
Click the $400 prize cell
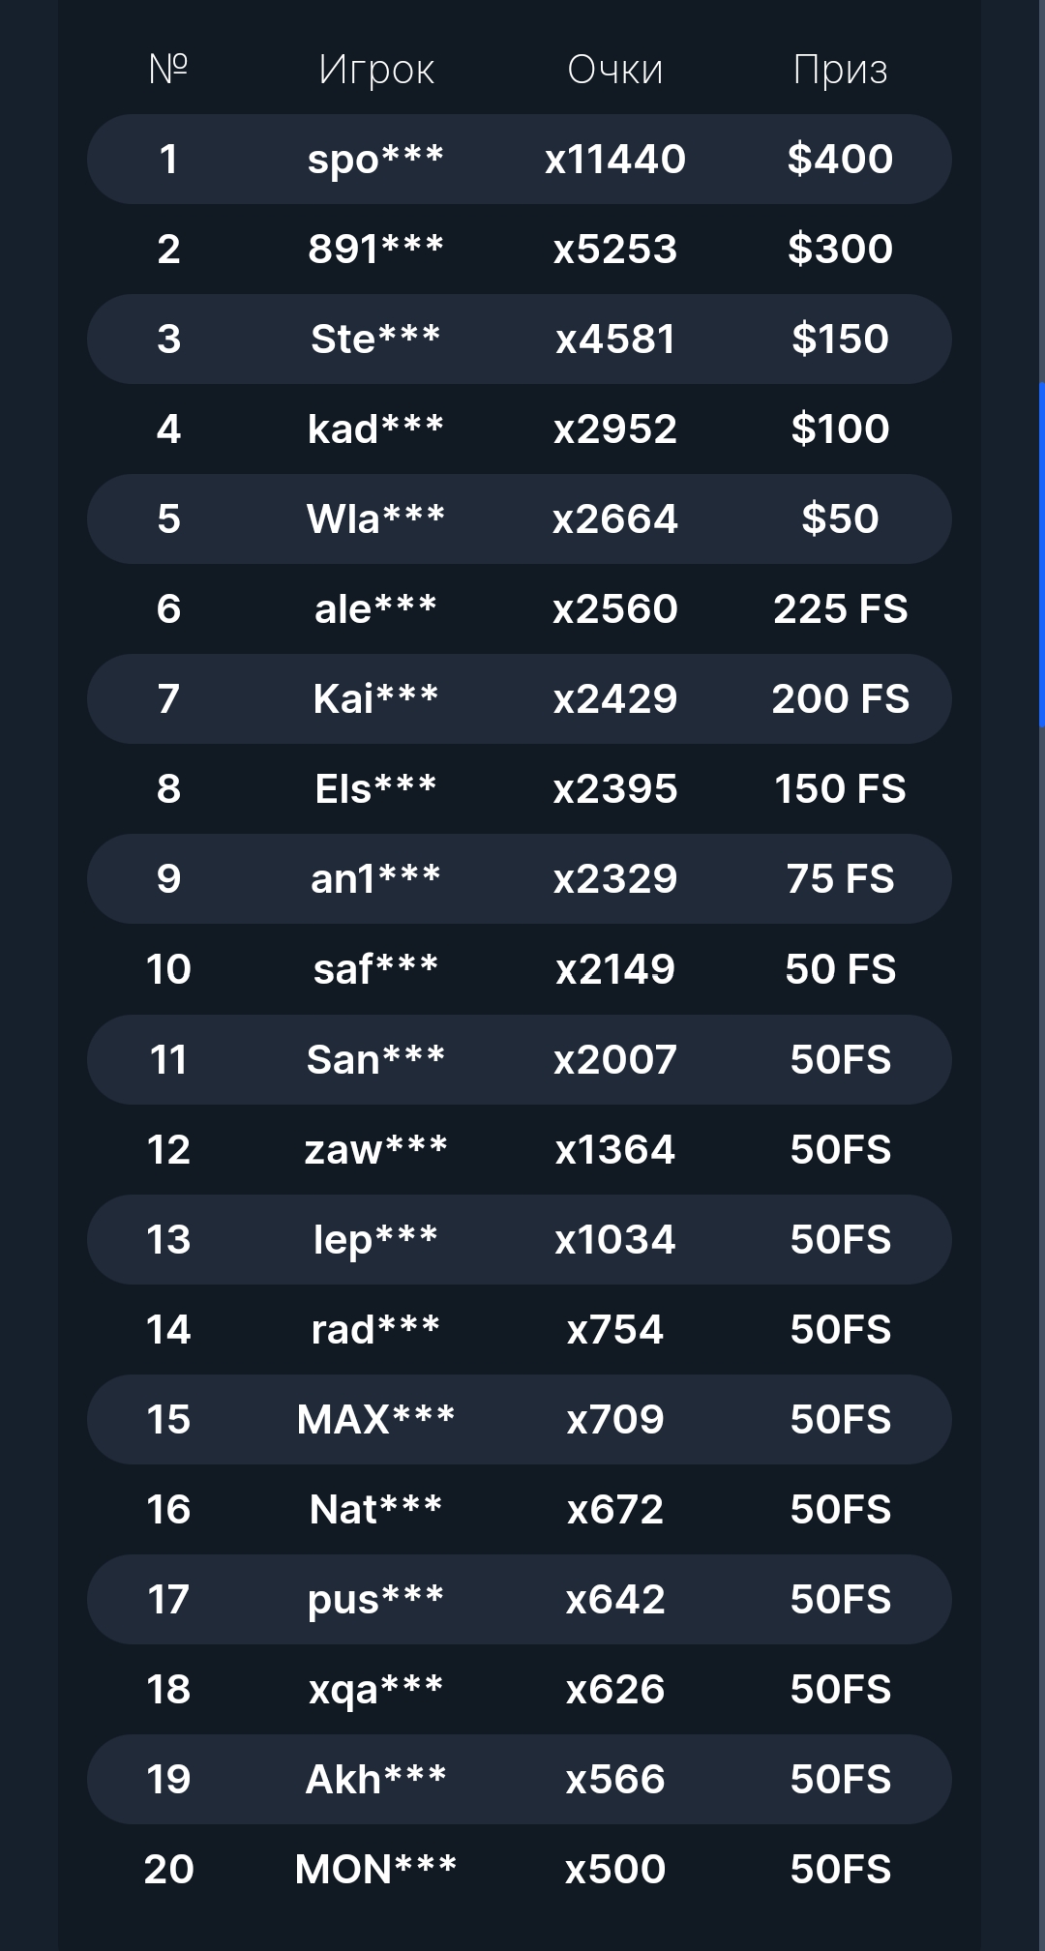[x=840, y=159]
